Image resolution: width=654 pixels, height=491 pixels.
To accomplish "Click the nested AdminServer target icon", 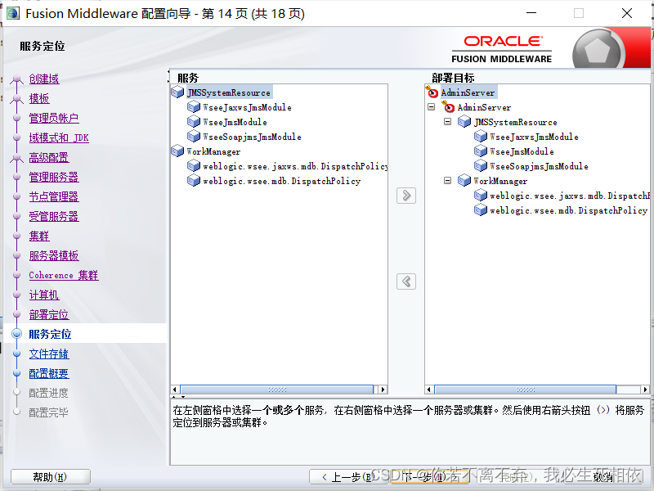I will coord(448,107).
